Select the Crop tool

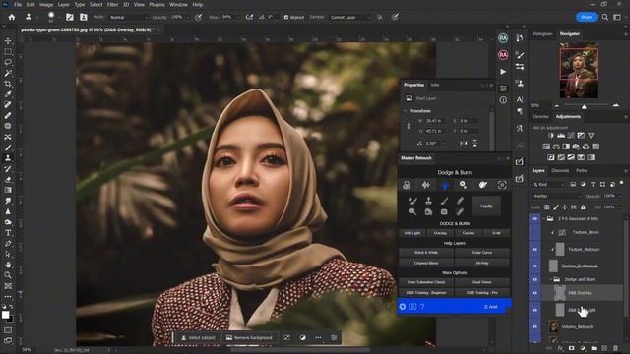[8, 84]
